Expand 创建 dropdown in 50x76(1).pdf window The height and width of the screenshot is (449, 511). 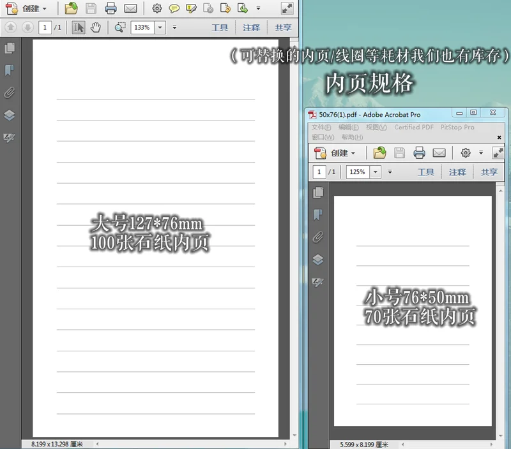point(353,153)
